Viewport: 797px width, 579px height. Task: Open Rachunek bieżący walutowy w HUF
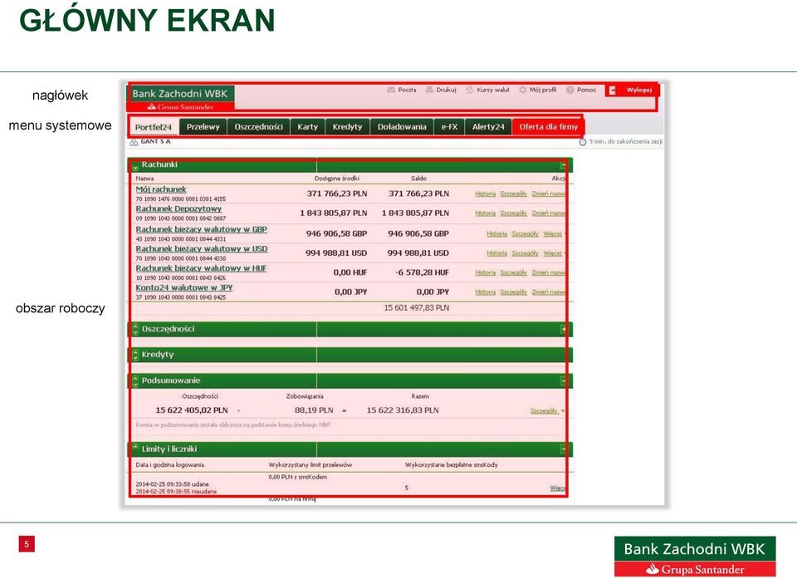click(x=201, y=268)
